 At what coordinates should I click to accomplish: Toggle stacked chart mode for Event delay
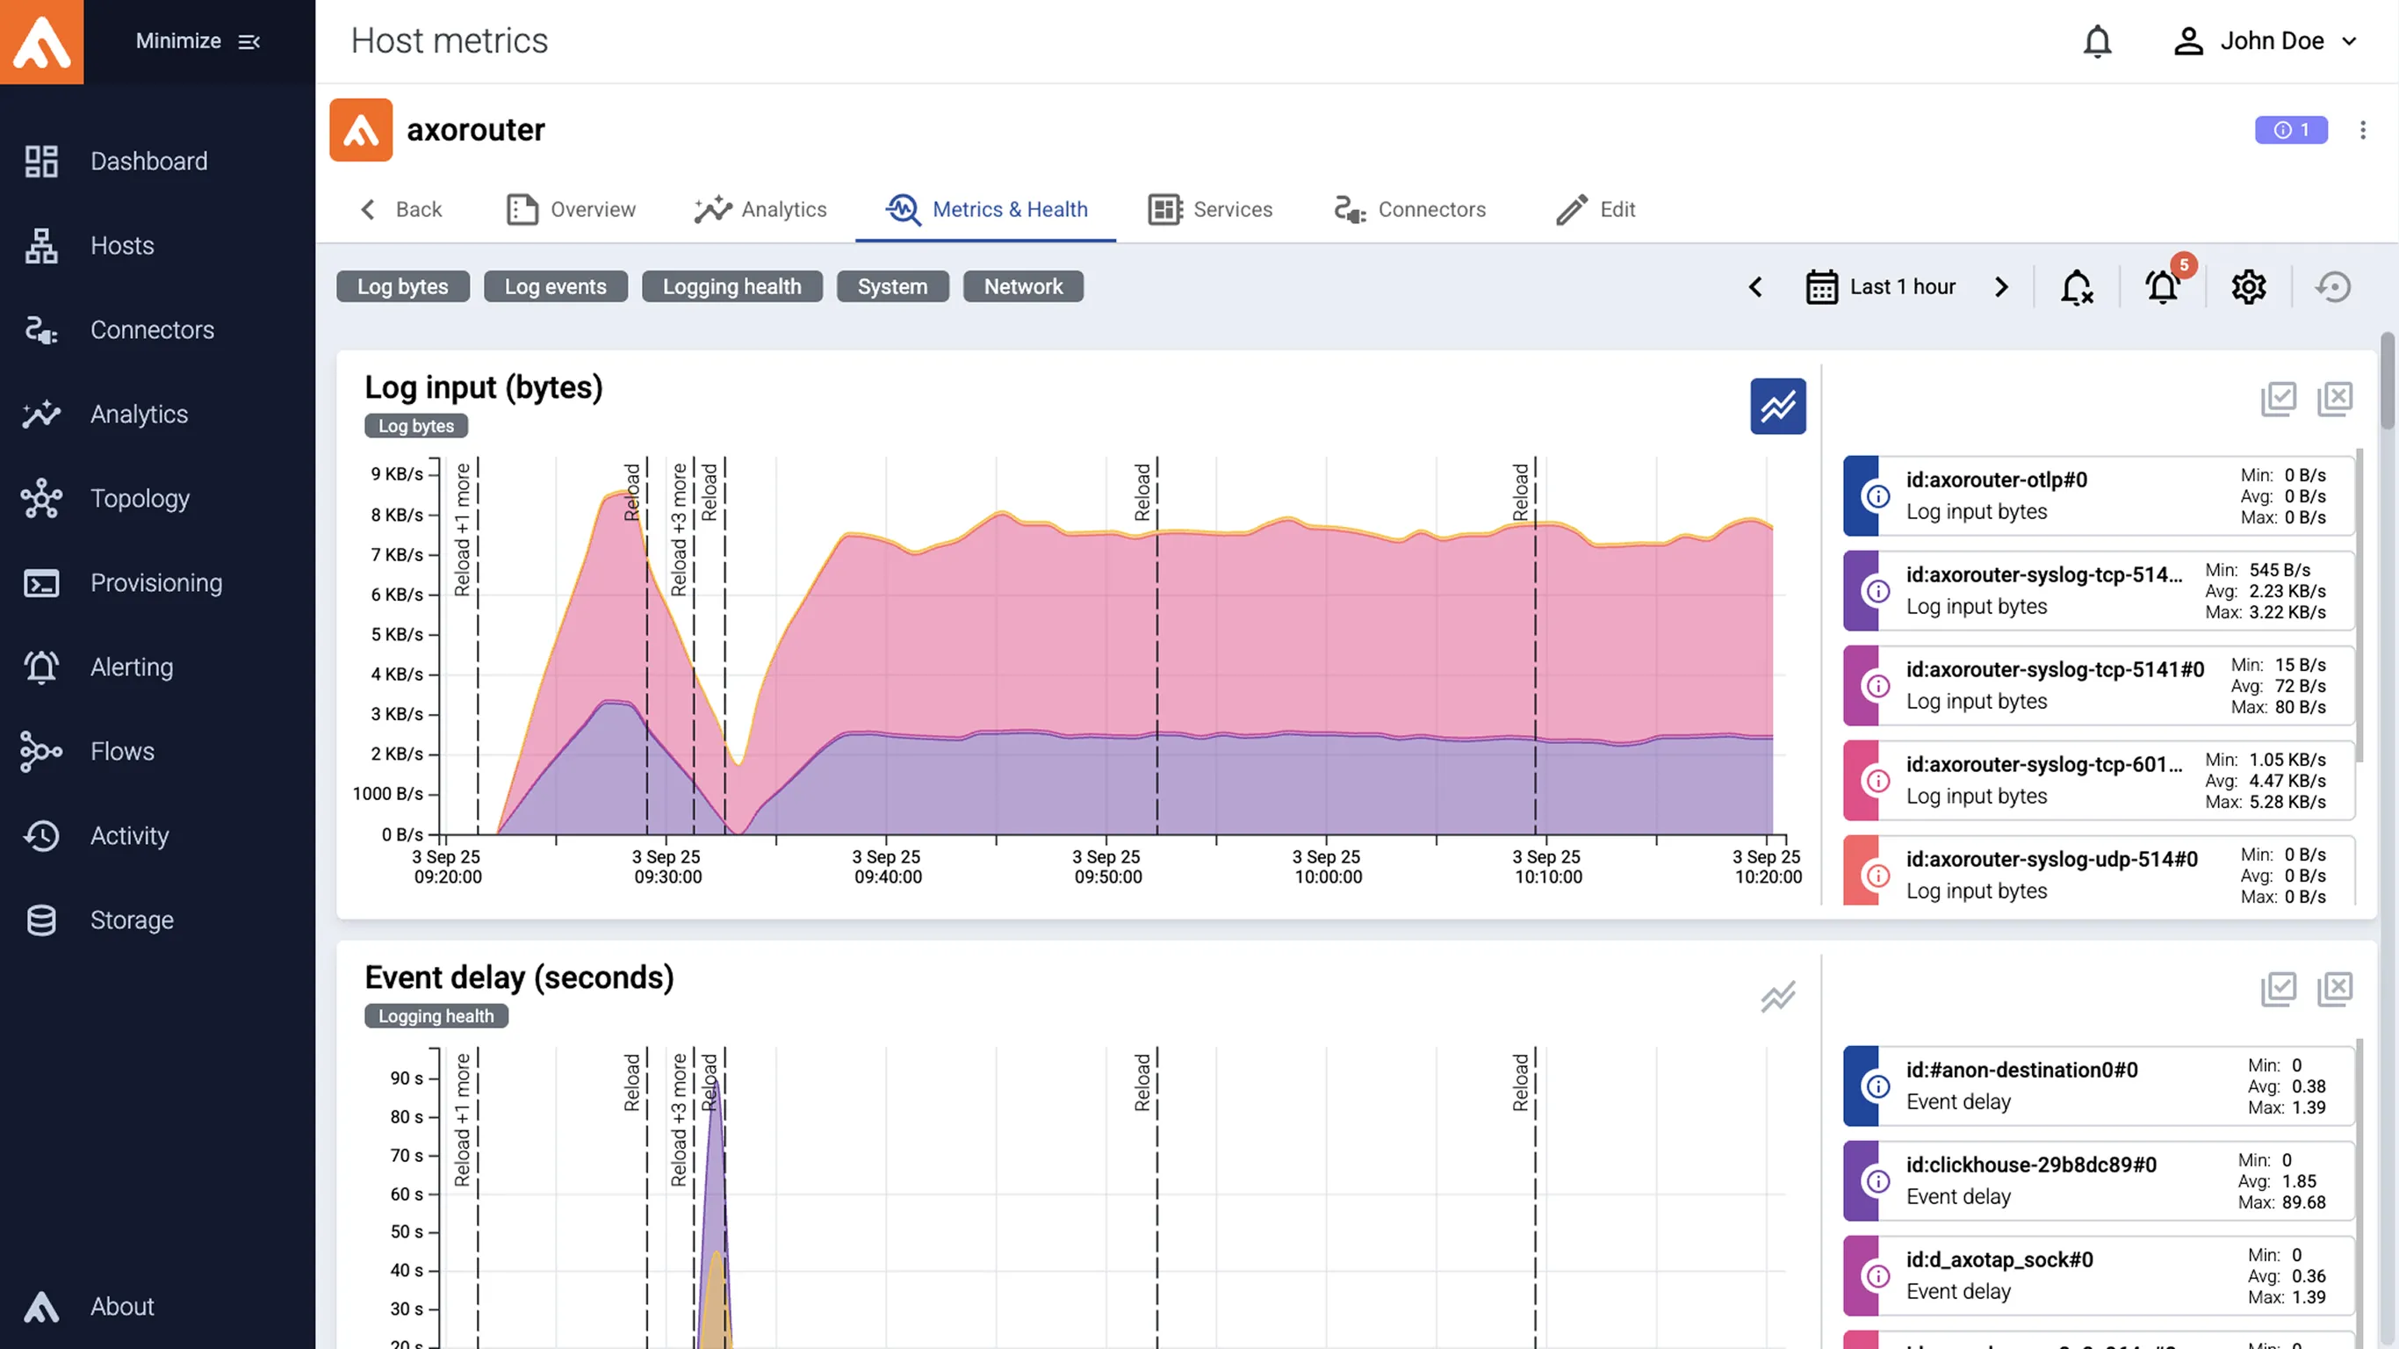click(x=1778, y=997)
